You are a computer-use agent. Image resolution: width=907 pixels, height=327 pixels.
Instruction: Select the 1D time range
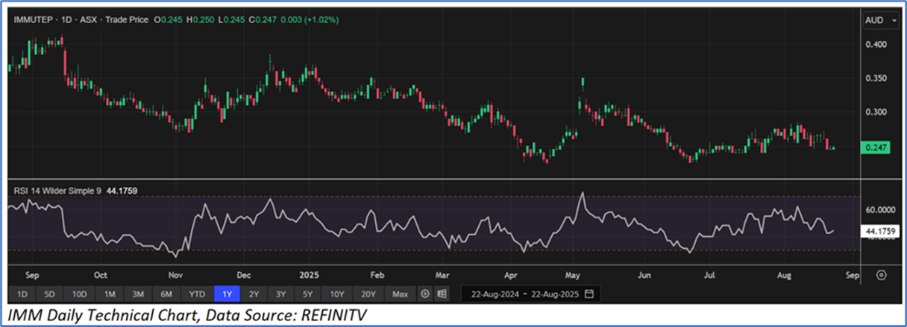[22, 293]
